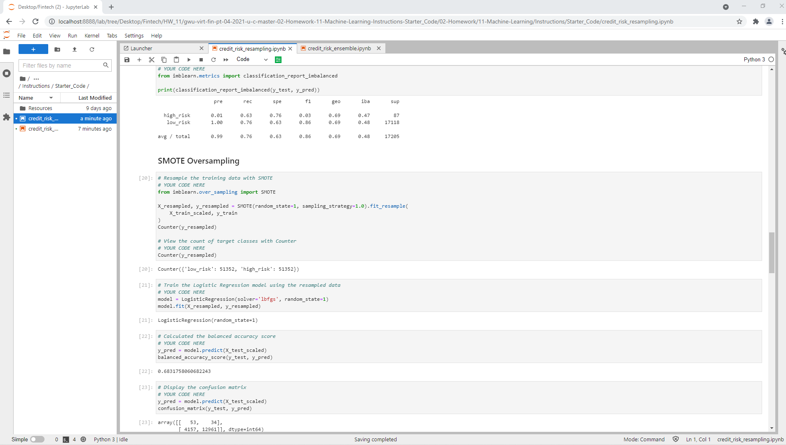Sort files by Name column arrow

tap(51, 98)
